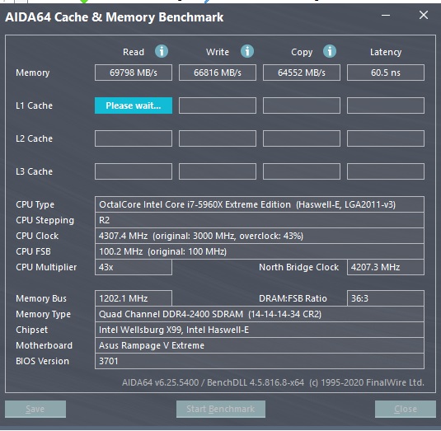
Task: Click BIOS Version value 3701
Action: point(260,361)
